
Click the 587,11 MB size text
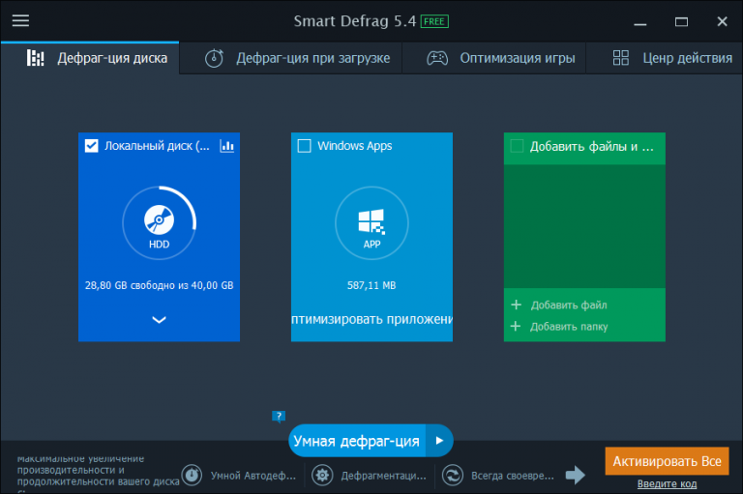pyautogui.click(x=371, y=285)
